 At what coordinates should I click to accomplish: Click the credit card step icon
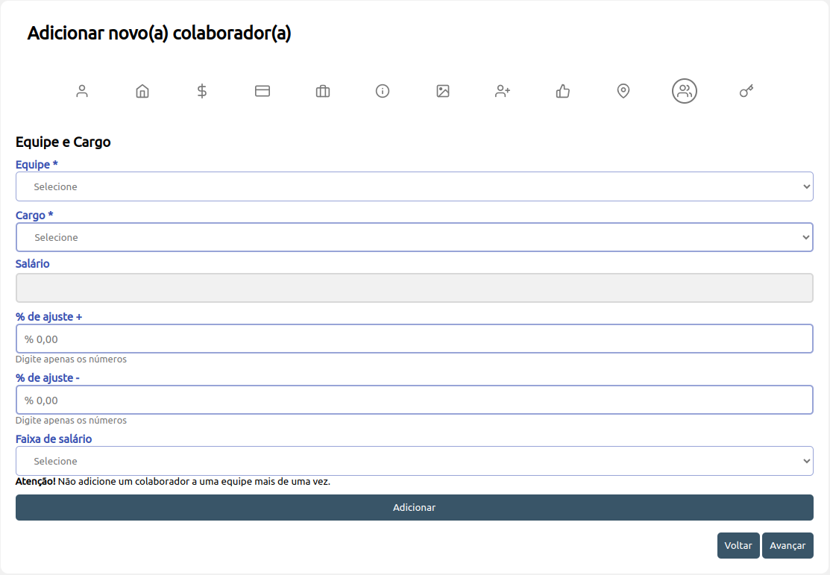[x=262, y=91]
